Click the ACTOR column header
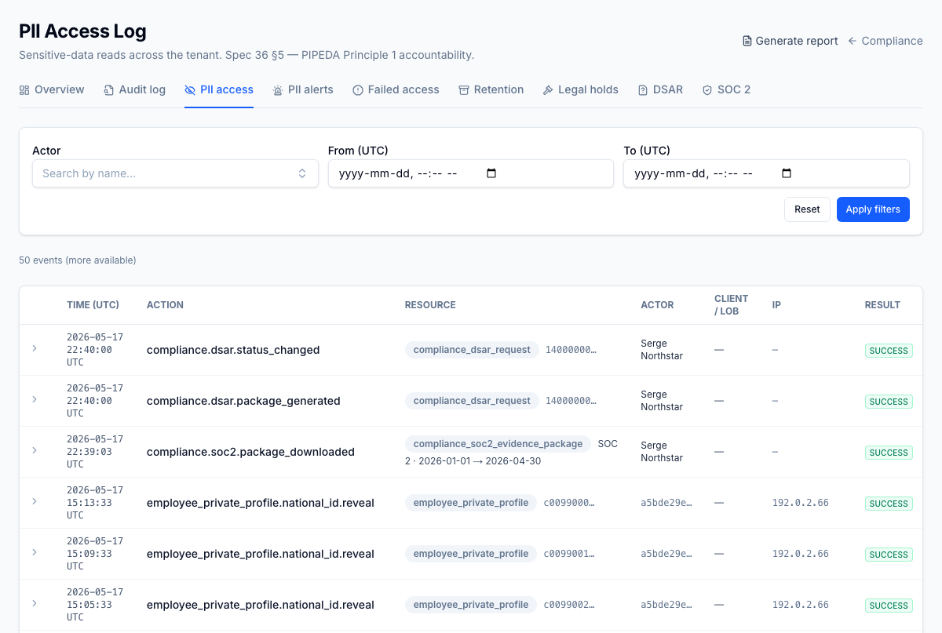Screen dimensions: 942x633 coord(657,305)
